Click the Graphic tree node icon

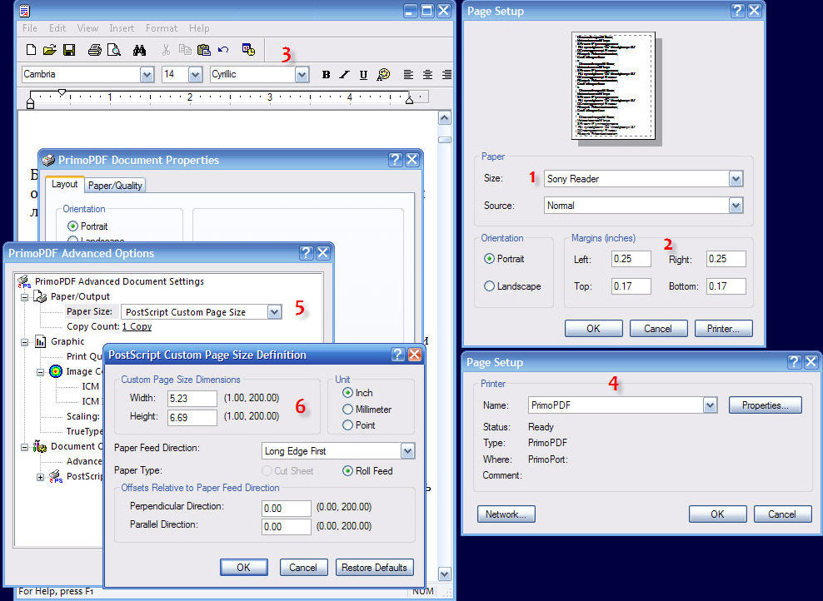click(x=41, y=341)
